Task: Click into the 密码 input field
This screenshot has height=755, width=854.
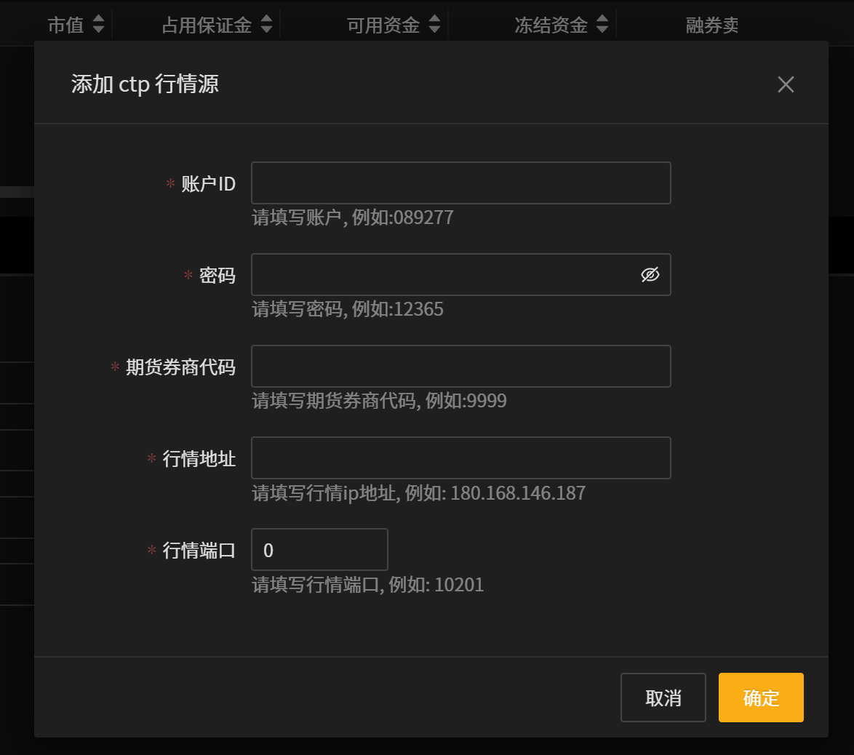Action: pyautogui.click(x=460, y=274)
